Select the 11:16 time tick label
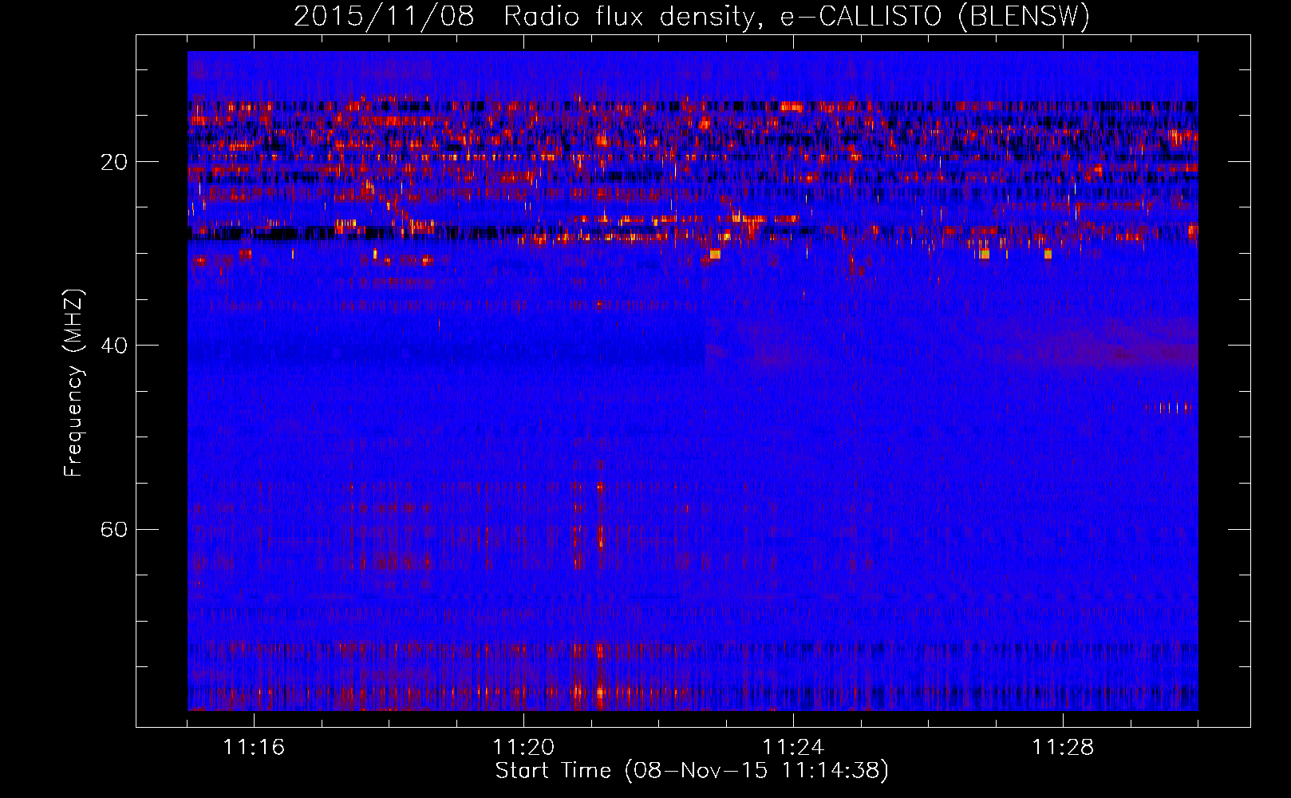The height and width of the screenshot is (798, 1291). (x=254, y=747)
